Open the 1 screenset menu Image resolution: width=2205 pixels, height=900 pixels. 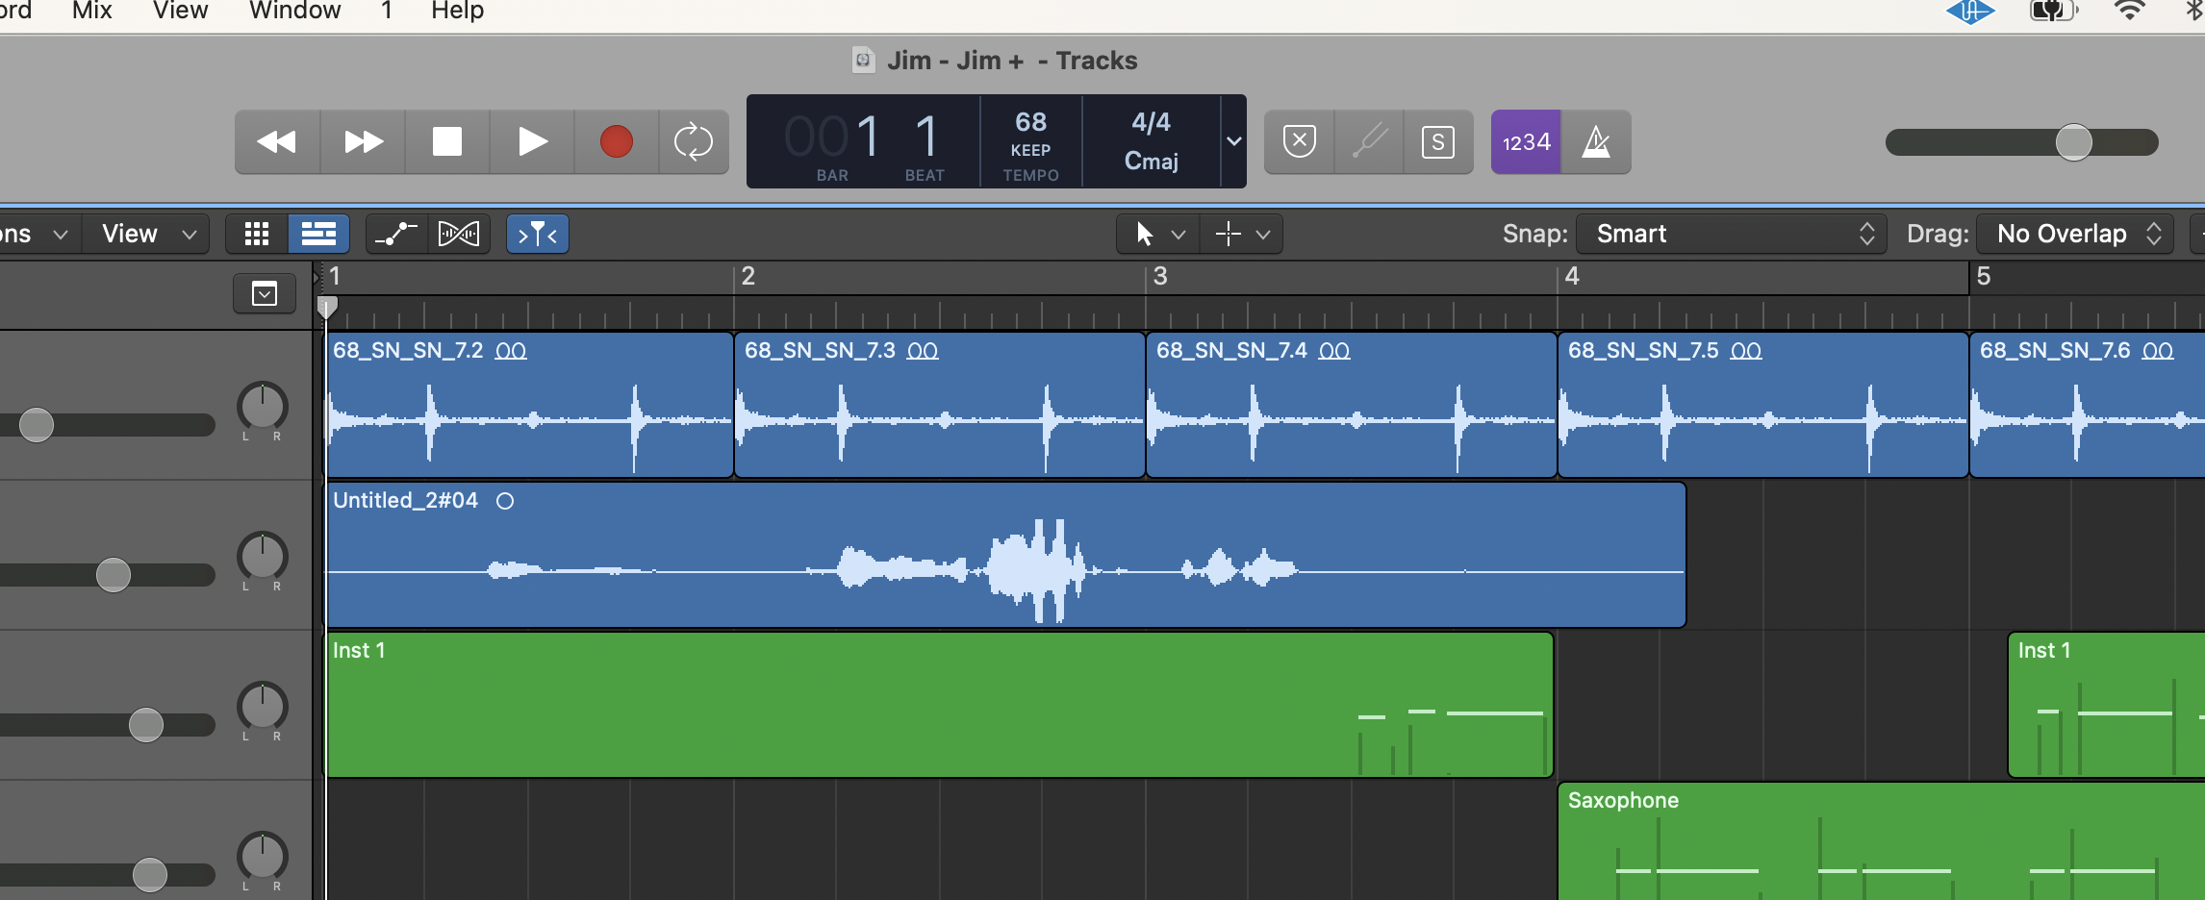387,11
